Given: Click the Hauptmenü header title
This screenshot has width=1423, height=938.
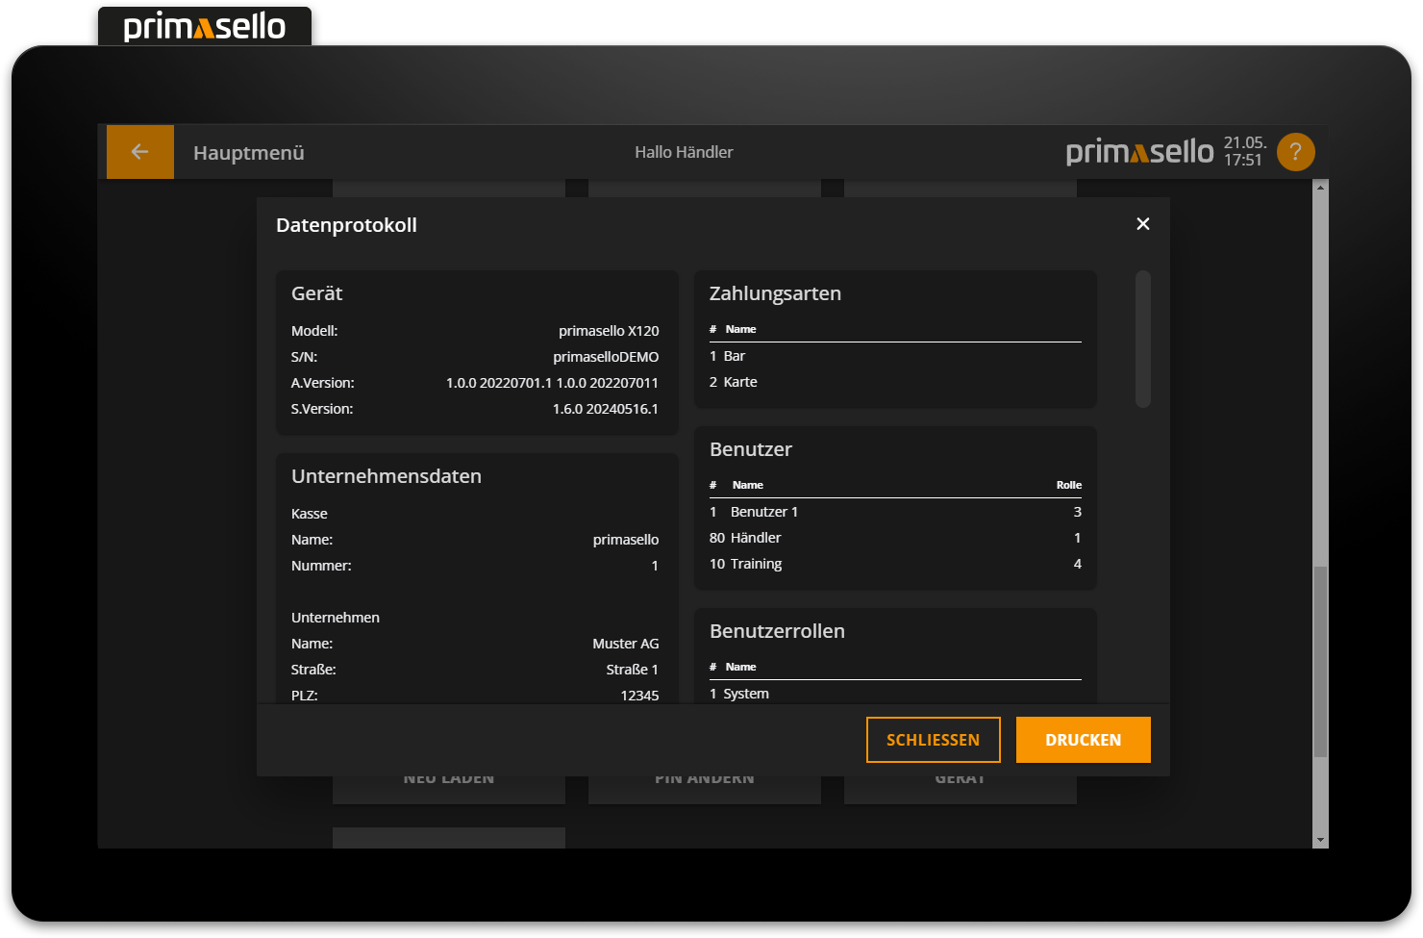Looking at the screenshot, I should 248,152.
